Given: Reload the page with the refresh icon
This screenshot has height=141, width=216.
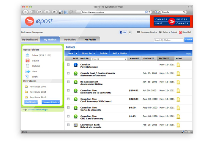Looking at the screenshot, I should 39,12.
